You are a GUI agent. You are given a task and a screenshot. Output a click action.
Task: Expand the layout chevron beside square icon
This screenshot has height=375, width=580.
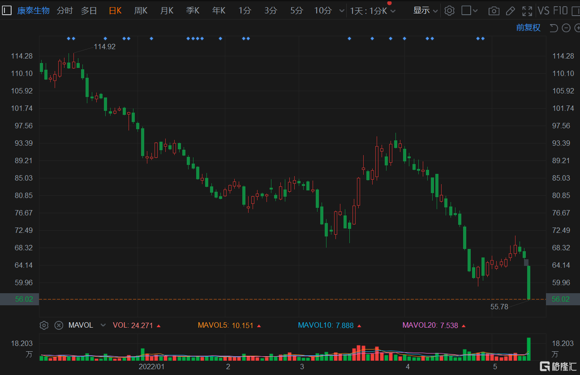[475, 10]
